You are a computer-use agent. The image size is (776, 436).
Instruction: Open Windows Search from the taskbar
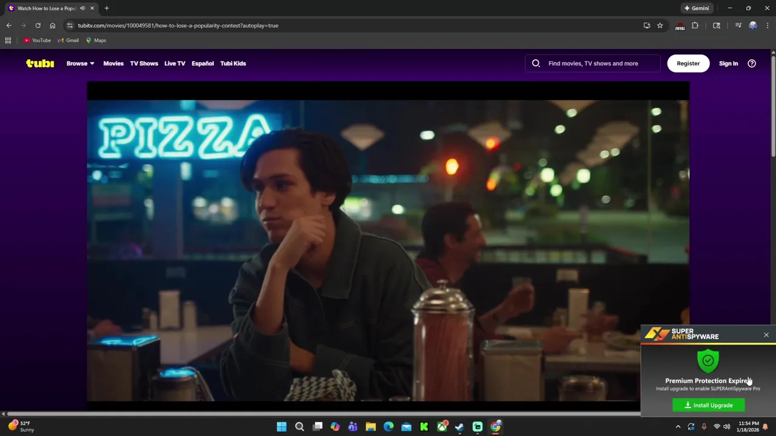click(x=299, y=427)
